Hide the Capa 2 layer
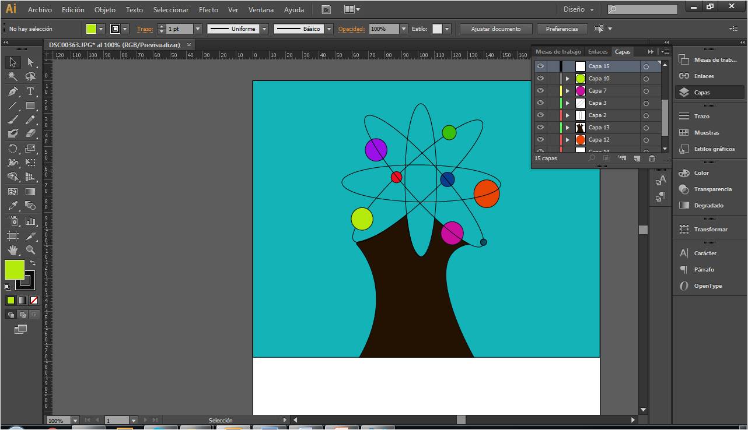This screenshot has width=748, height=430. (540, 115)
